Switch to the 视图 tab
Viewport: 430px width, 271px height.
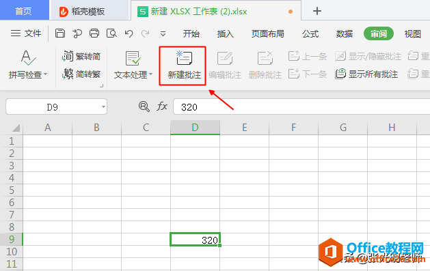click(413, 33)
